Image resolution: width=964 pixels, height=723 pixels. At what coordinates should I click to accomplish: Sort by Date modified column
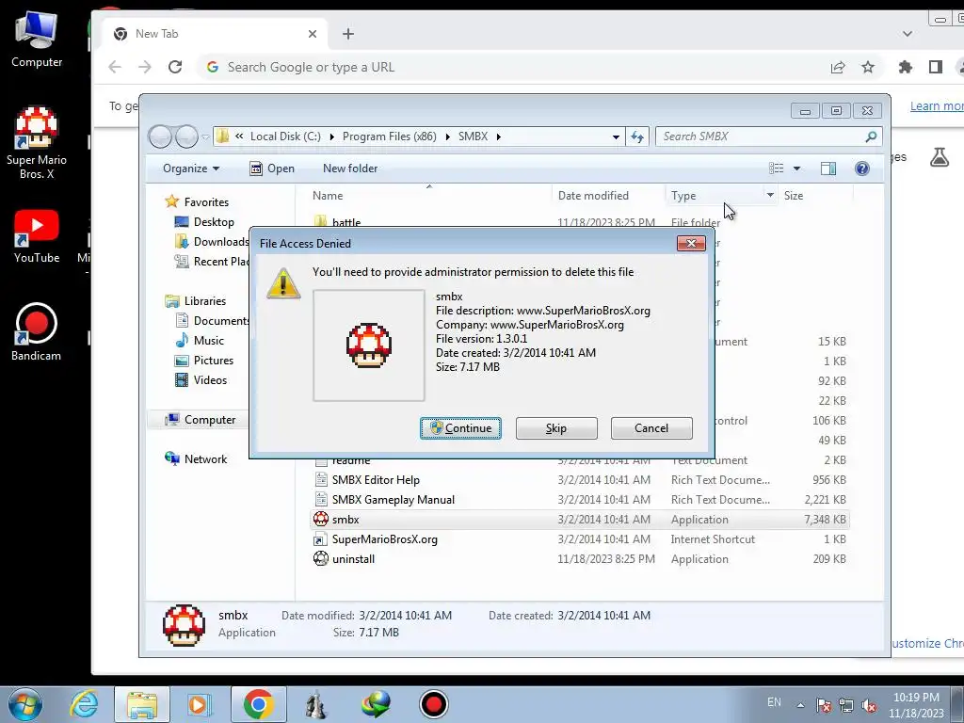[x=593, y=196]
